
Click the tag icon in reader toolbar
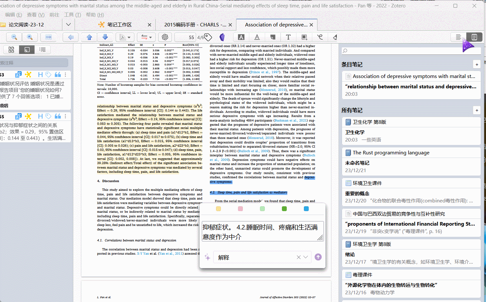coord(208,37)
